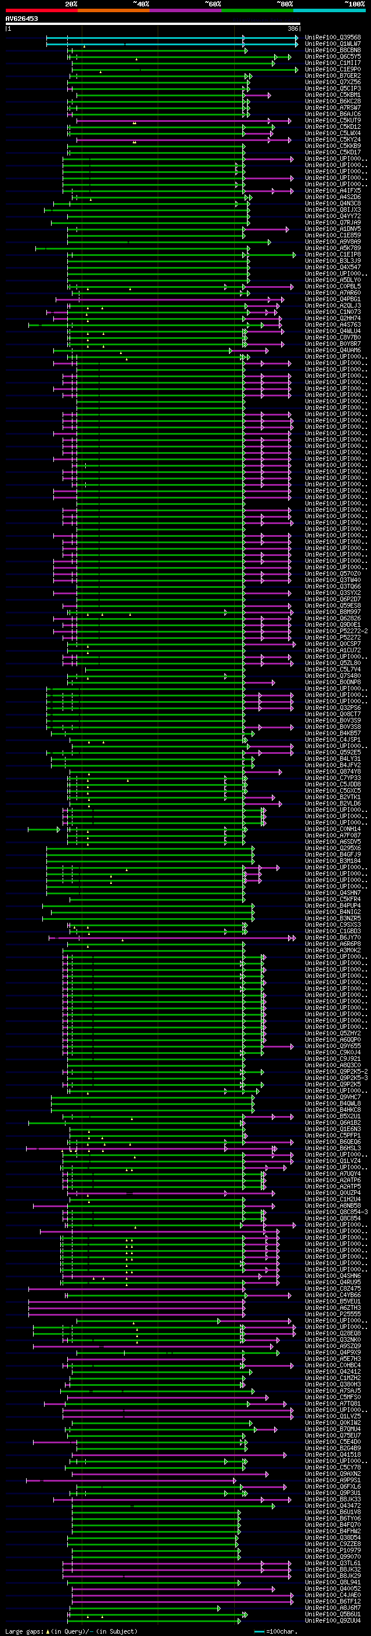Click the white AV626453 query length bar
371x1636 pixels.
[x=153, y=24]
